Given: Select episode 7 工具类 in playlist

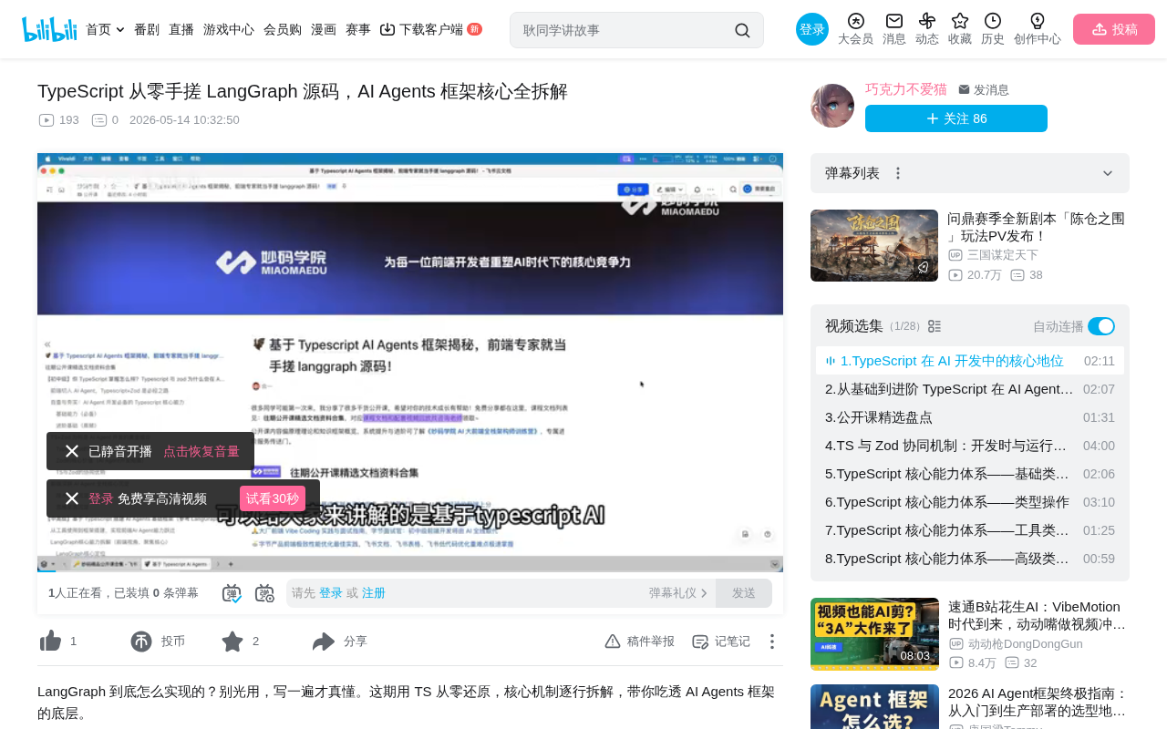Looking at the screenshot, I should click(970, 530).
